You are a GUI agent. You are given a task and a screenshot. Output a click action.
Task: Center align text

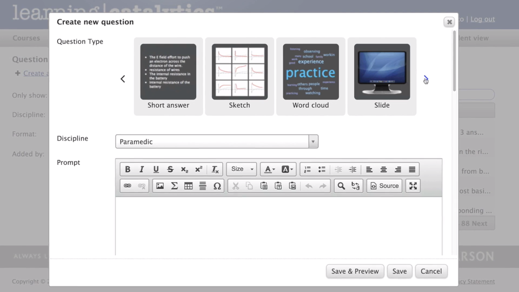(383, 169)
